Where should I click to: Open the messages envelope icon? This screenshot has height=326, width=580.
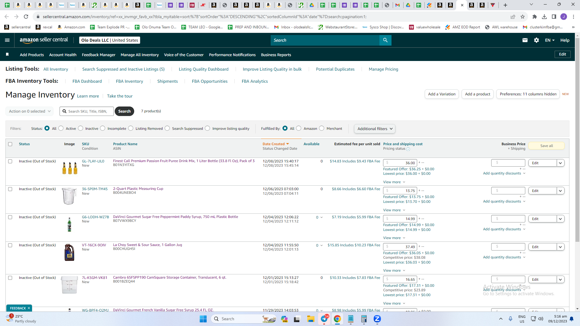click(525, 40)
